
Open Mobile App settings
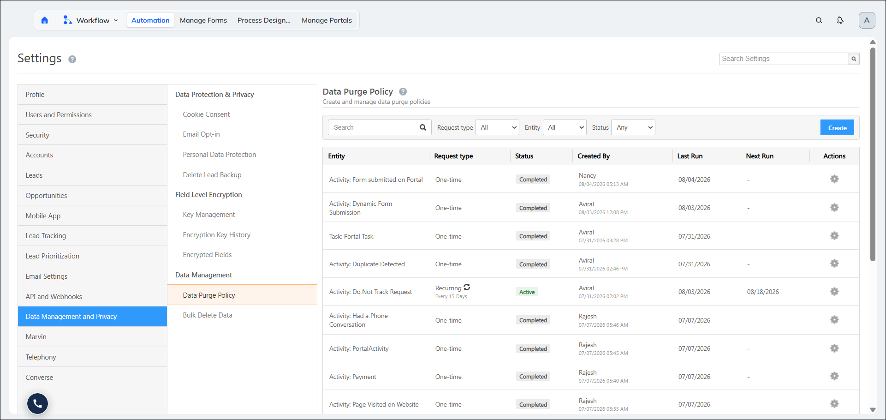click(x=92, y=216)
